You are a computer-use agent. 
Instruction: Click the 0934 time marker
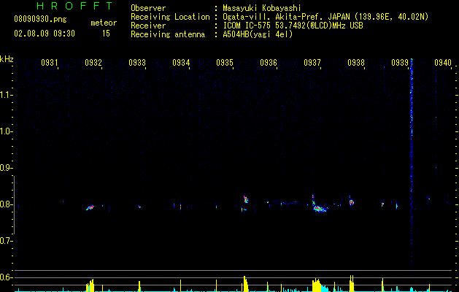pyautogui.click(x=181, y=63)
